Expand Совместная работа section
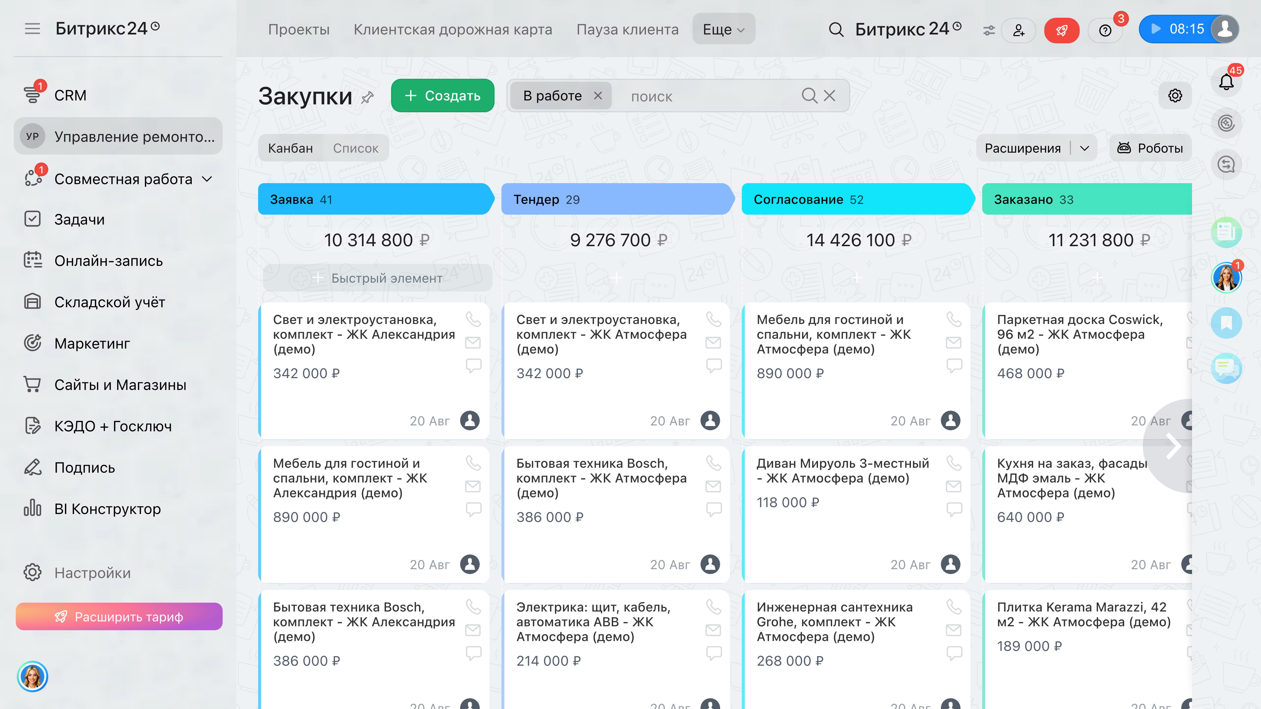 pyautogui.click(x=208, y=179)
